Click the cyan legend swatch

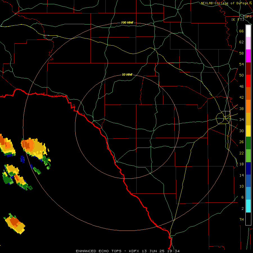pyautogui.click(x=248, y=206)
